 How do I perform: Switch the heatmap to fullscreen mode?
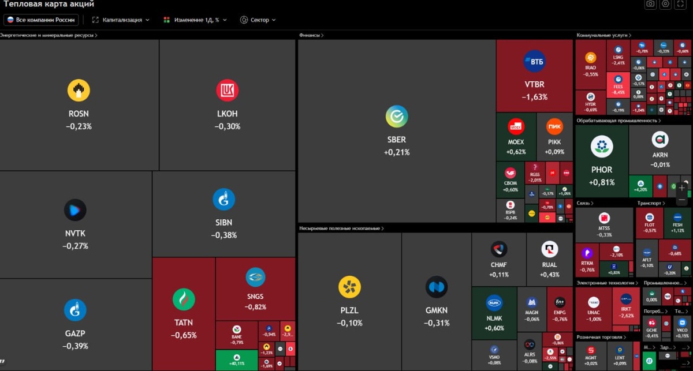(x=681, y=4)
